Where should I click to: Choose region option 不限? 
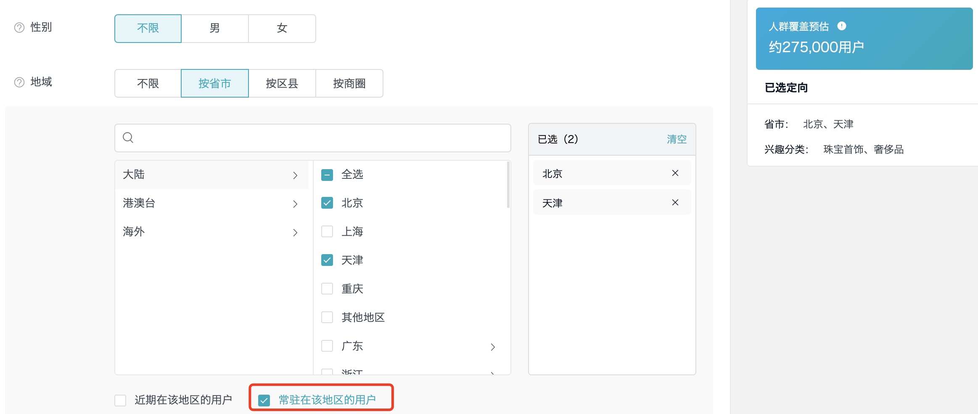pyautogui.click(x=148, y=83)
